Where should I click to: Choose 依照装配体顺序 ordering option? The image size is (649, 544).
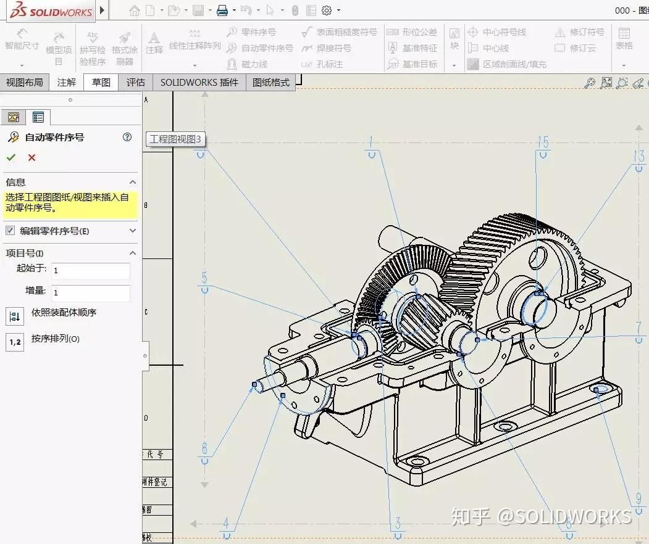click(x=15, y=316)
